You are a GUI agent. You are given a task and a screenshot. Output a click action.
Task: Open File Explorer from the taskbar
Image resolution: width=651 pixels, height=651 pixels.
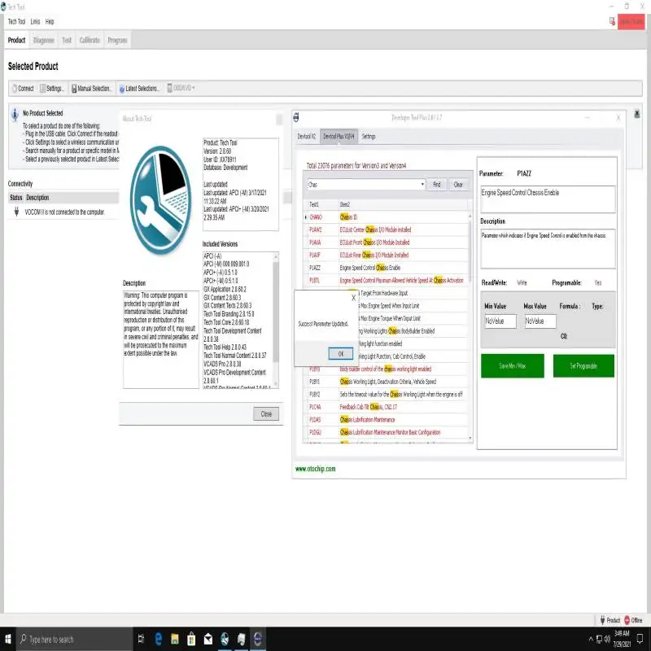(175, 639)
